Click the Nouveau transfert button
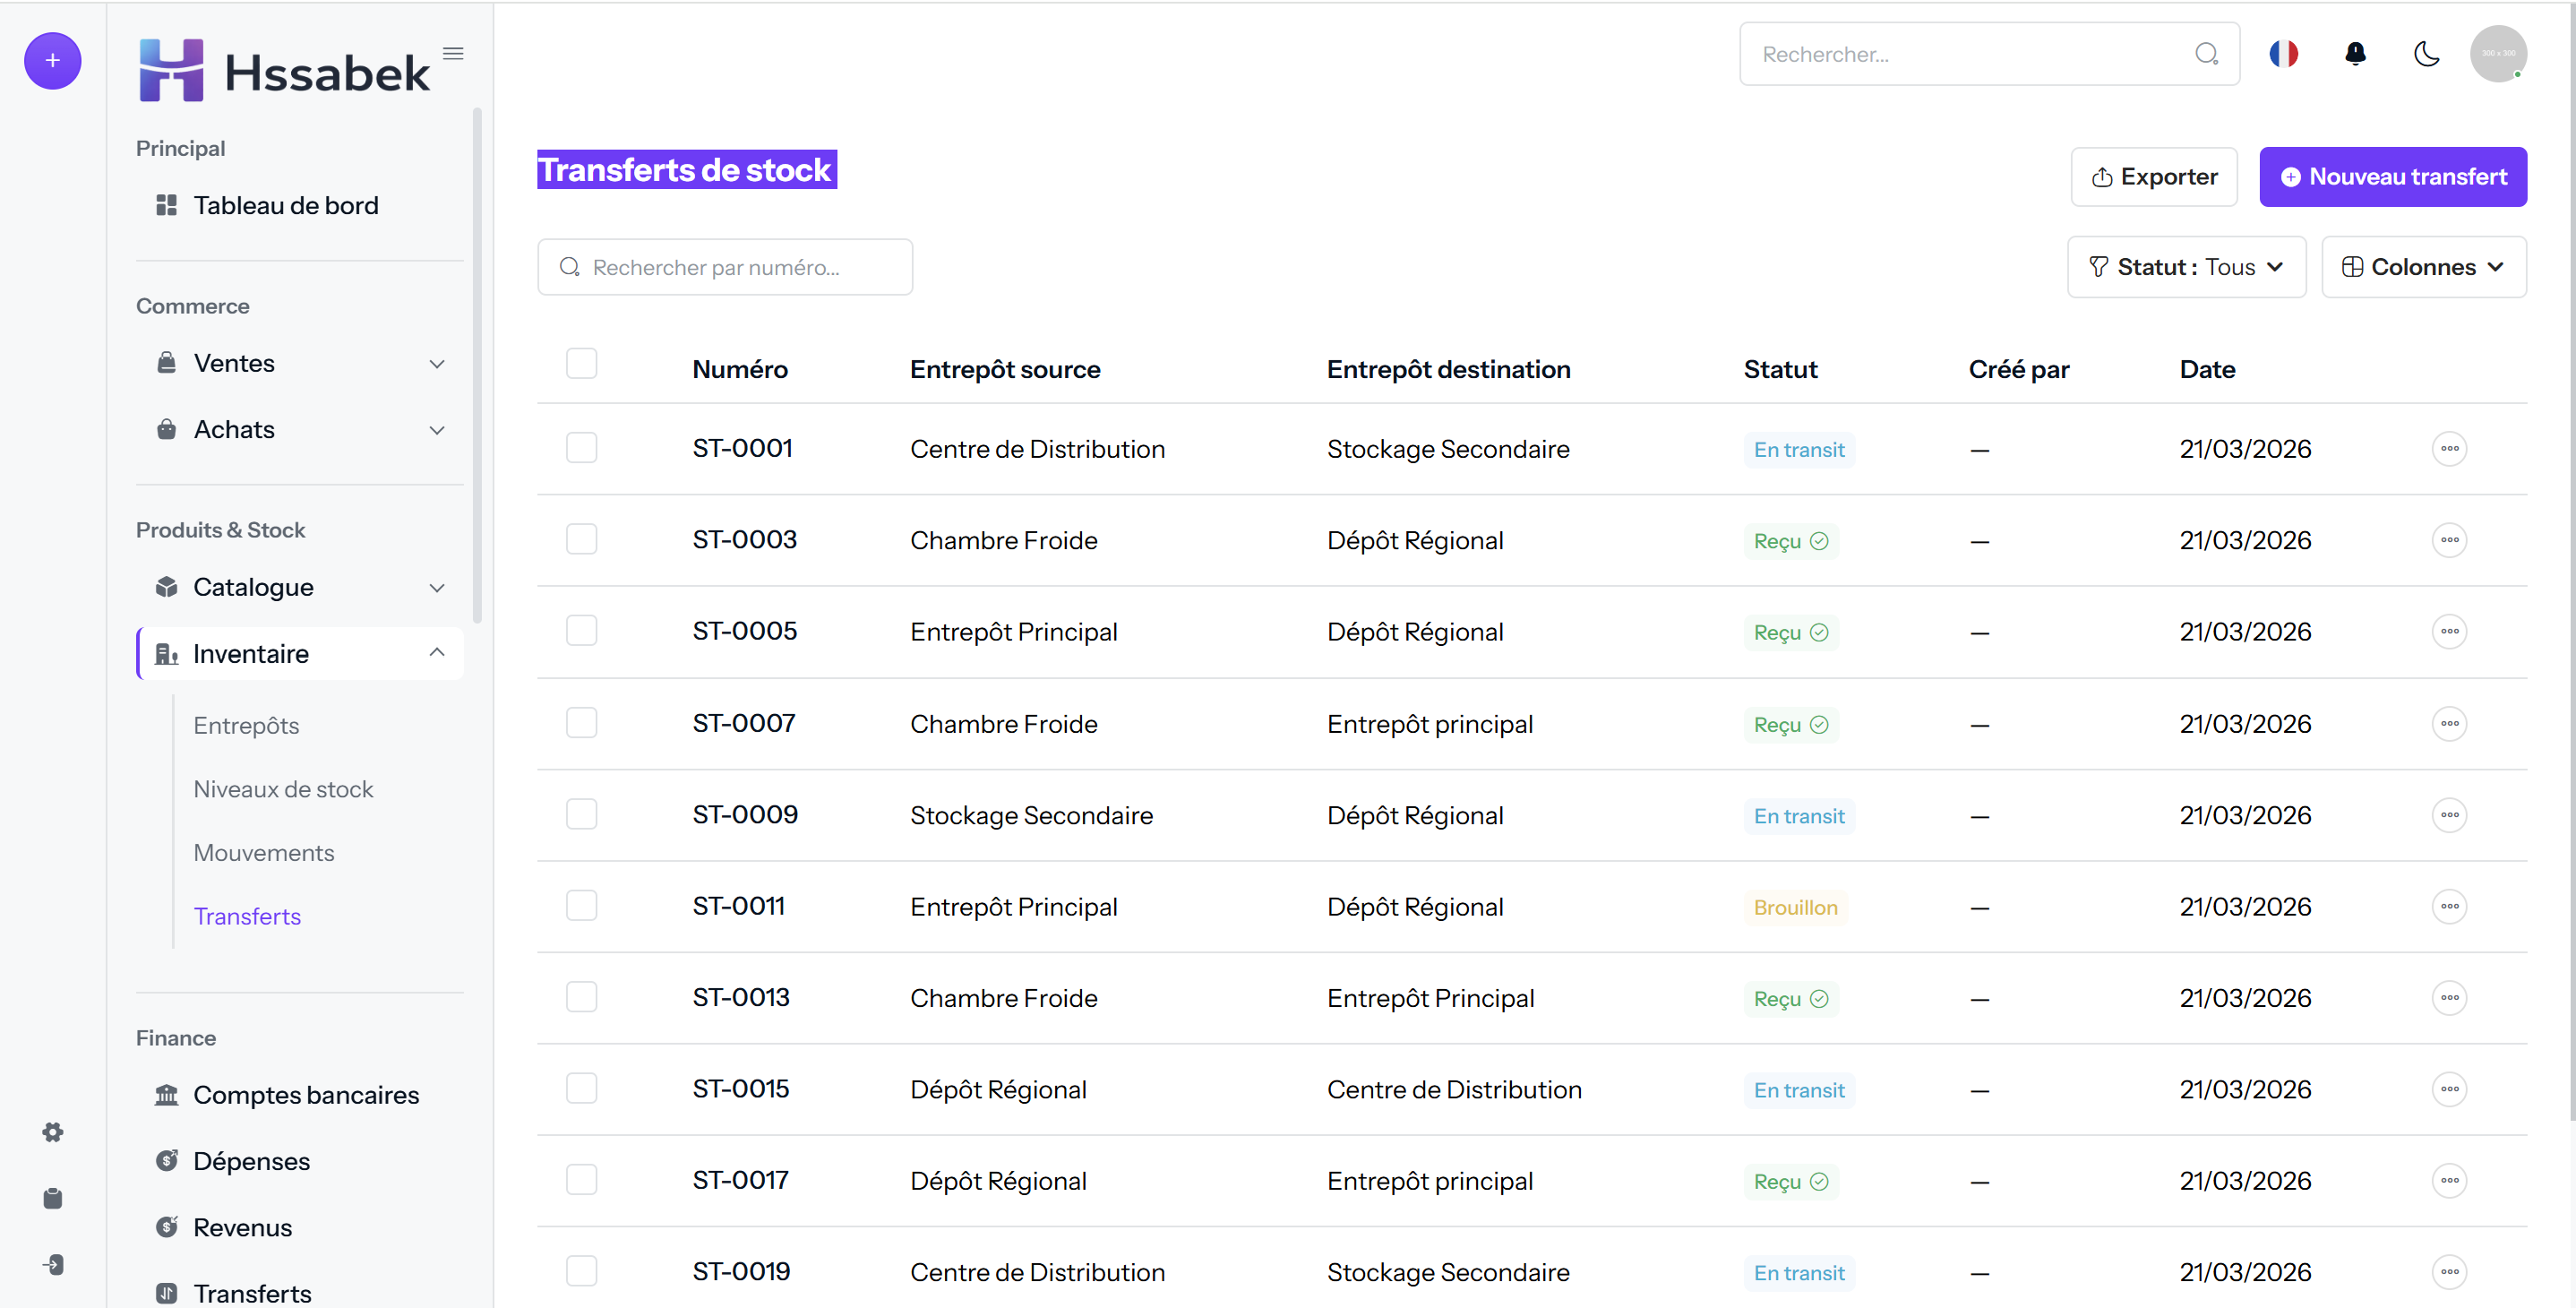 (2393, 177)
